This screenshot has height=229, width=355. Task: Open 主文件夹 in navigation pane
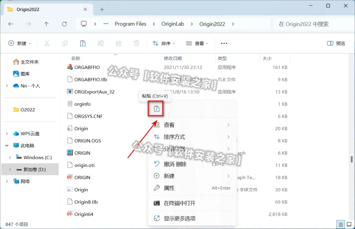[26, 62]
